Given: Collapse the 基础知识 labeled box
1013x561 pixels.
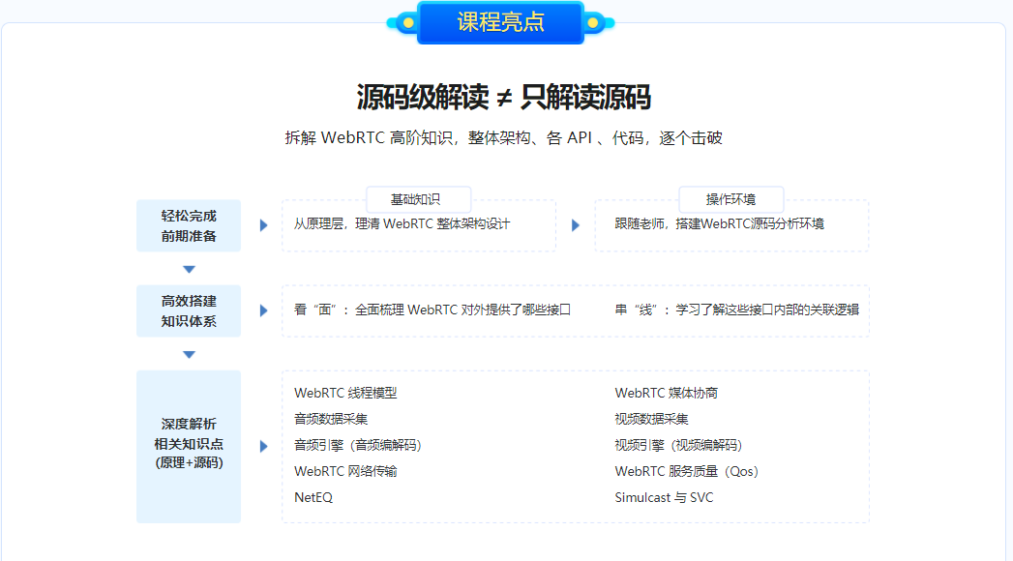Looking at the screenshot, I should pos(419,199).
